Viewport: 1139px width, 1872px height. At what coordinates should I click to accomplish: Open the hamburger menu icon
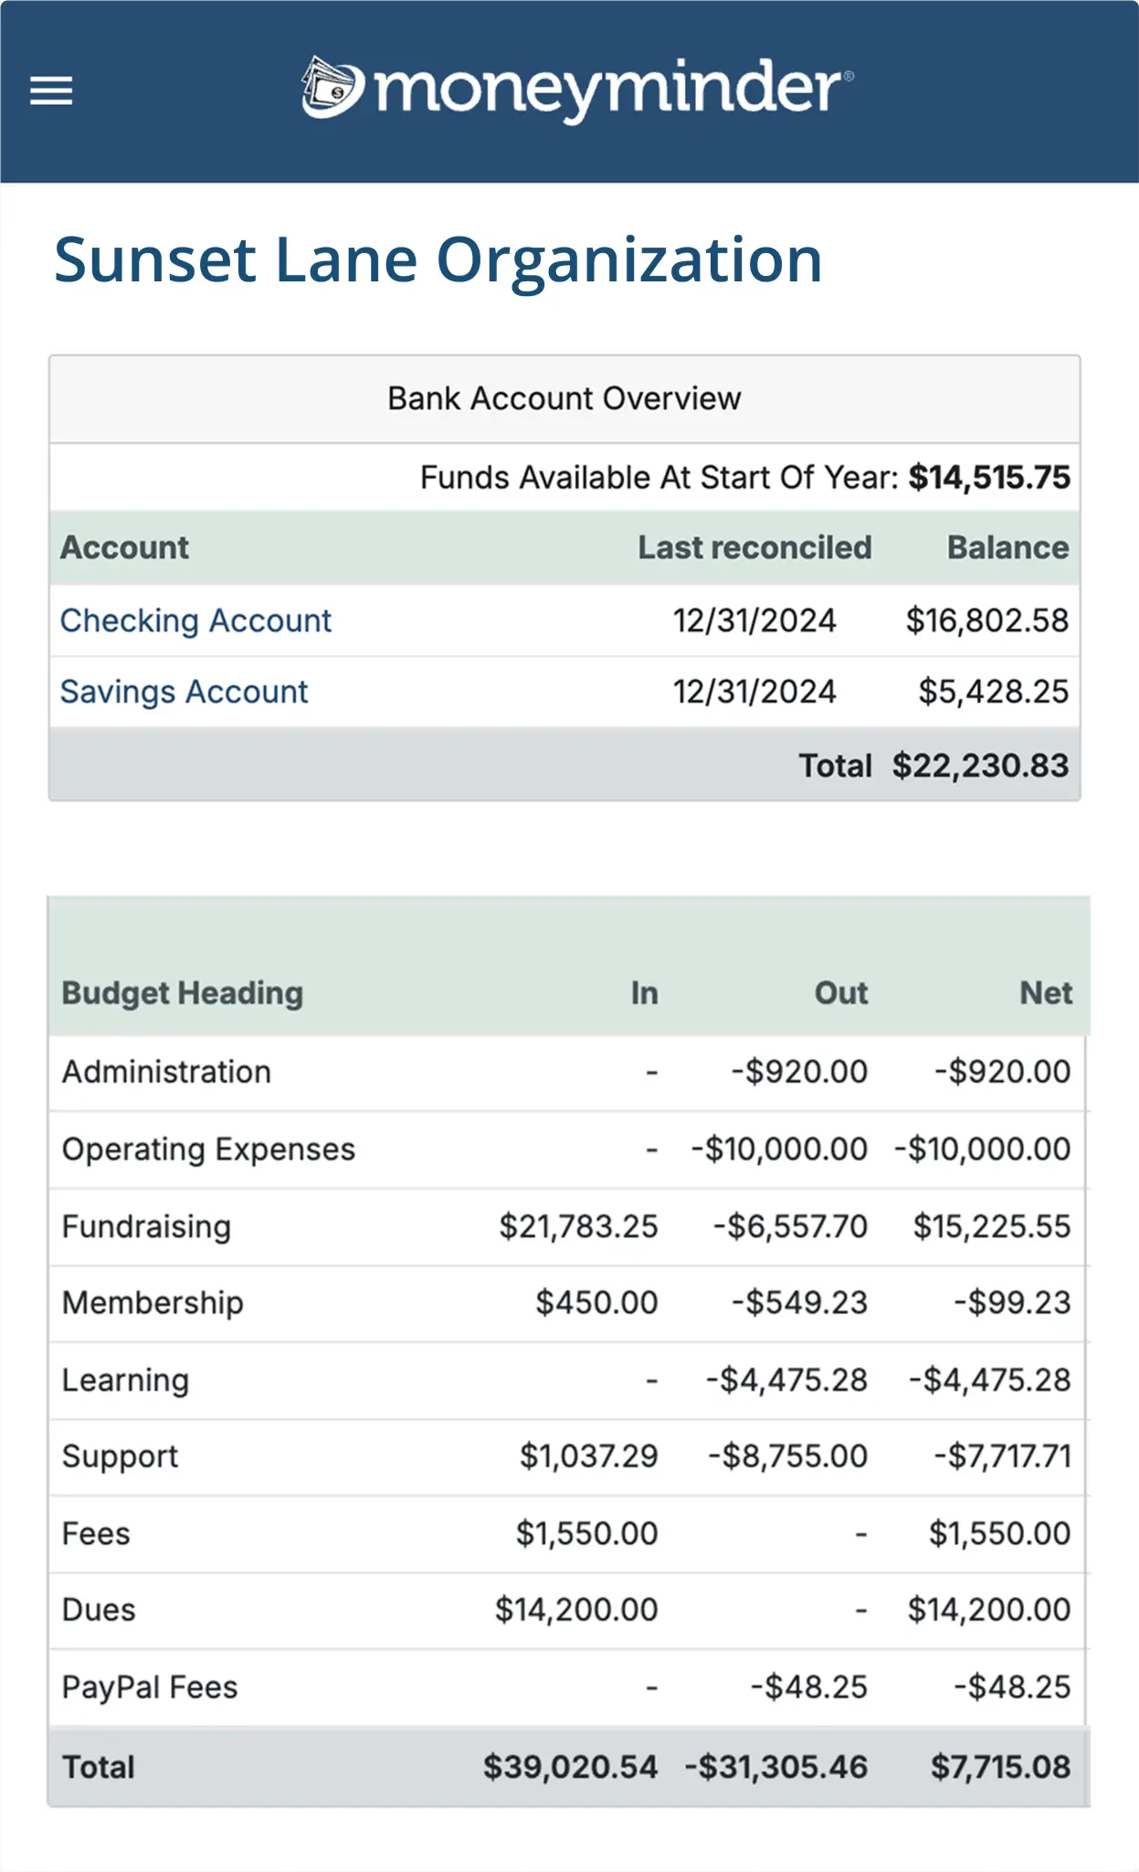(x=51, y=90)
